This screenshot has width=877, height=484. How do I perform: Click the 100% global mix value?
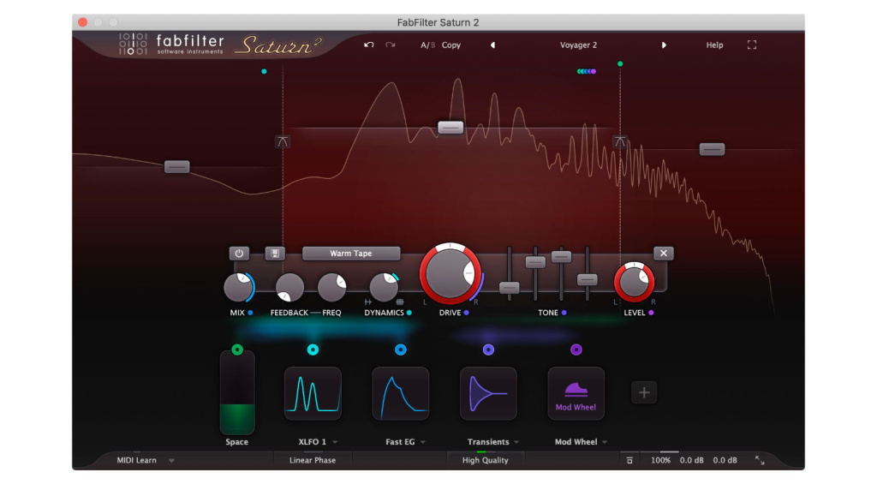pos(660,461)
